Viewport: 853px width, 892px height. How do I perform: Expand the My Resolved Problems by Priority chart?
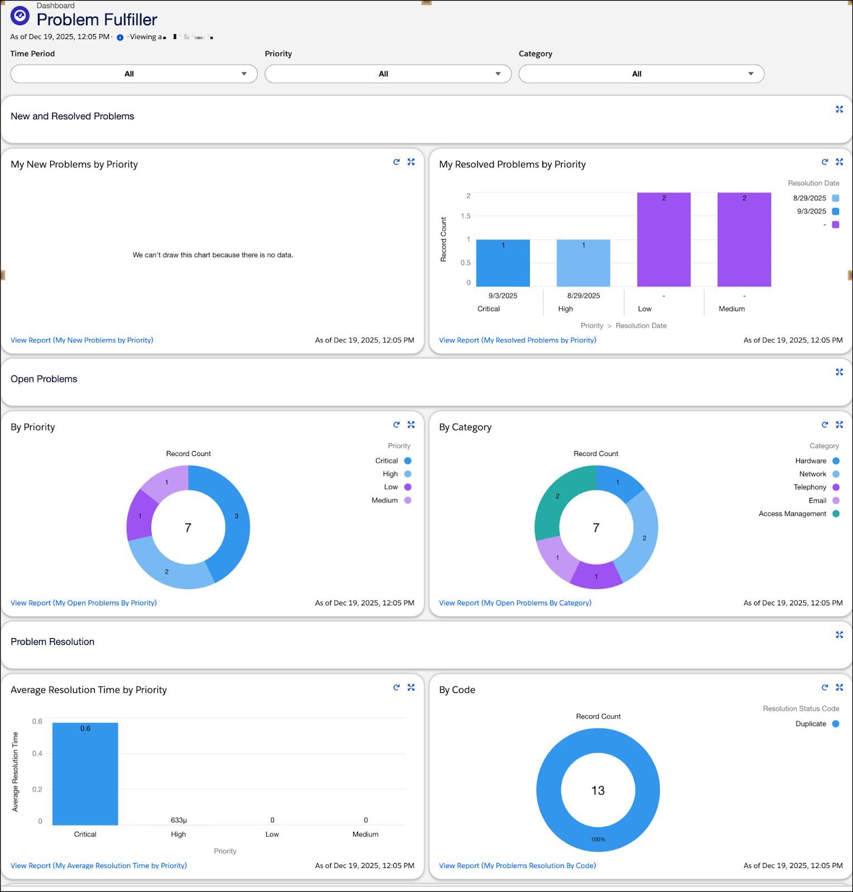(839, 162)
